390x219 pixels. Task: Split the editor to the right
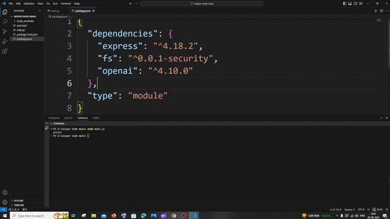[x=381, y=11]
